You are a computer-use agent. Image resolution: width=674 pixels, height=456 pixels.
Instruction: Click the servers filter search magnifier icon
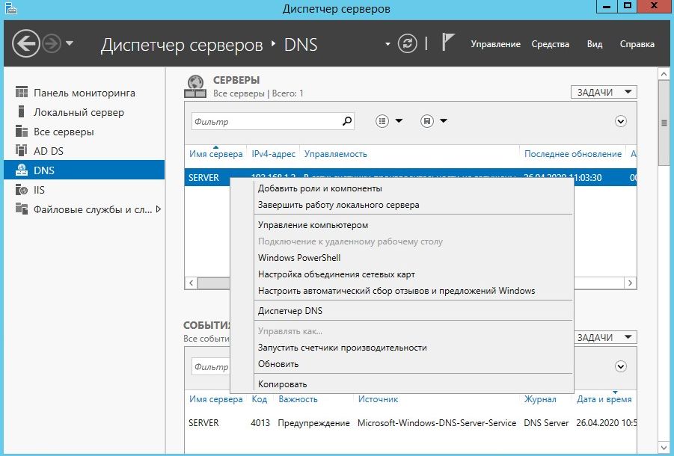point(347,121)
